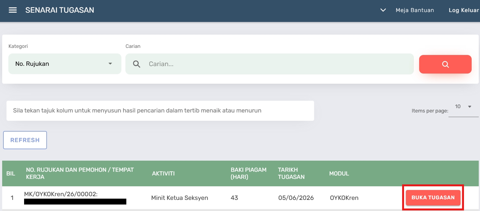Sort by AKTIVITI column header
480x211 pixels.
[x=163, y=174]
